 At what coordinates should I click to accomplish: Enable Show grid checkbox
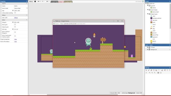[15, 25]
